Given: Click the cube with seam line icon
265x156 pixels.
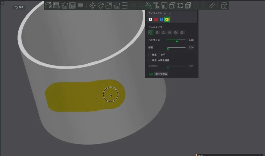Looking at the screenshot, I should [172, 5].
